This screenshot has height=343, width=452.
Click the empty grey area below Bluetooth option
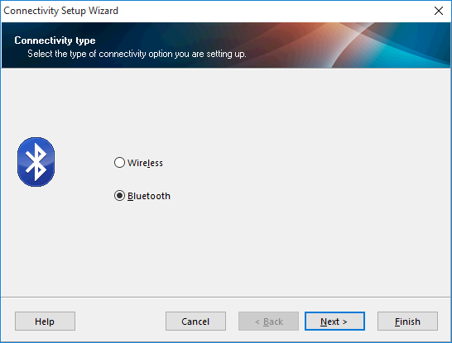point(226,247)
